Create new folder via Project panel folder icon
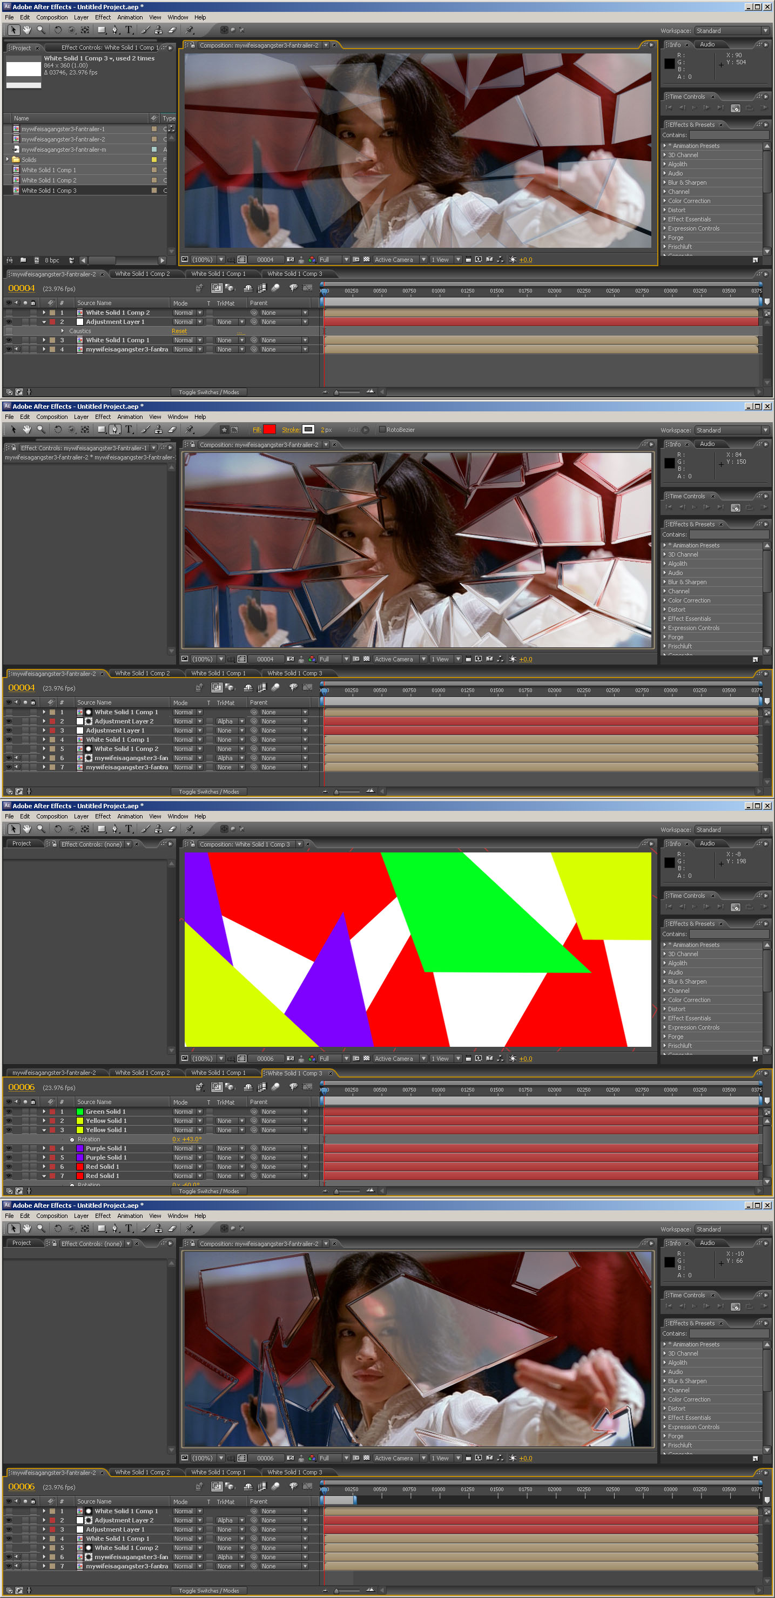Image resolution: width=775 pixels, height=1598 pixels. point(23,260)
